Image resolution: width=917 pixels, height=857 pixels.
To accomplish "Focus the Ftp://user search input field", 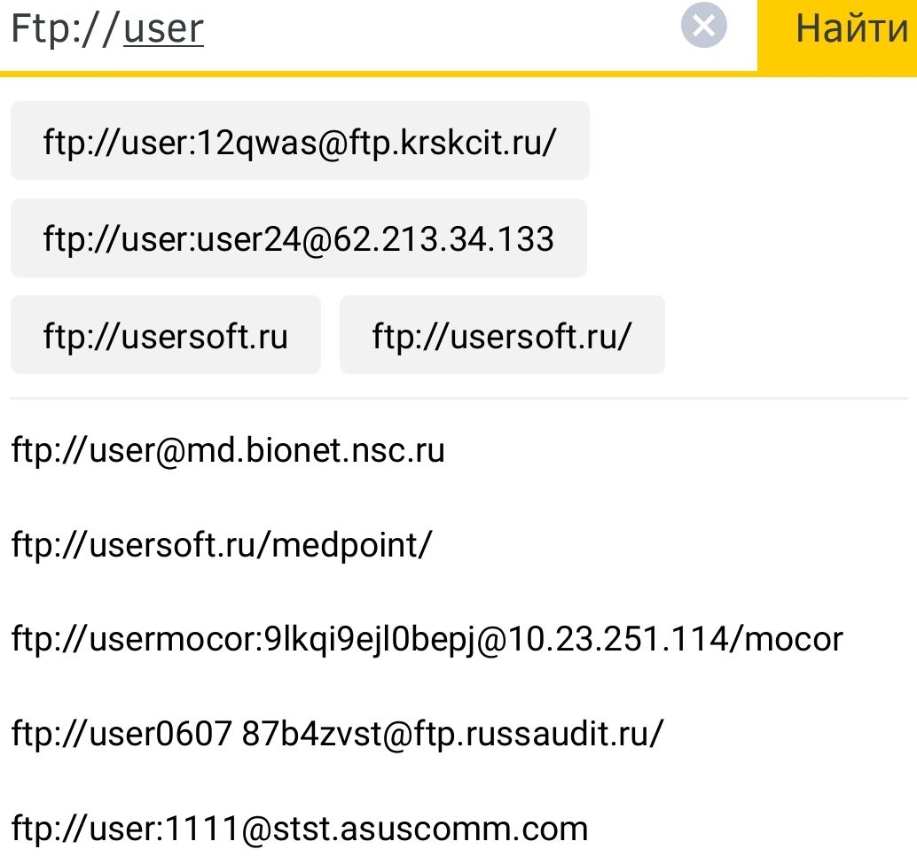I will (399, 29).
